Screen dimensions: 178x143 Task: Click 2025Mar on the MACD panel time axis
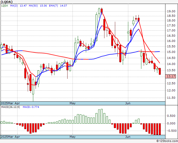[7, 137]
